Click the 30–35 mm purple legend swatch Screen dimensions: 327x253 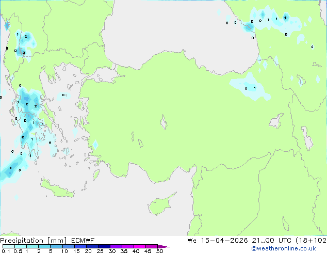pos(116,246)
